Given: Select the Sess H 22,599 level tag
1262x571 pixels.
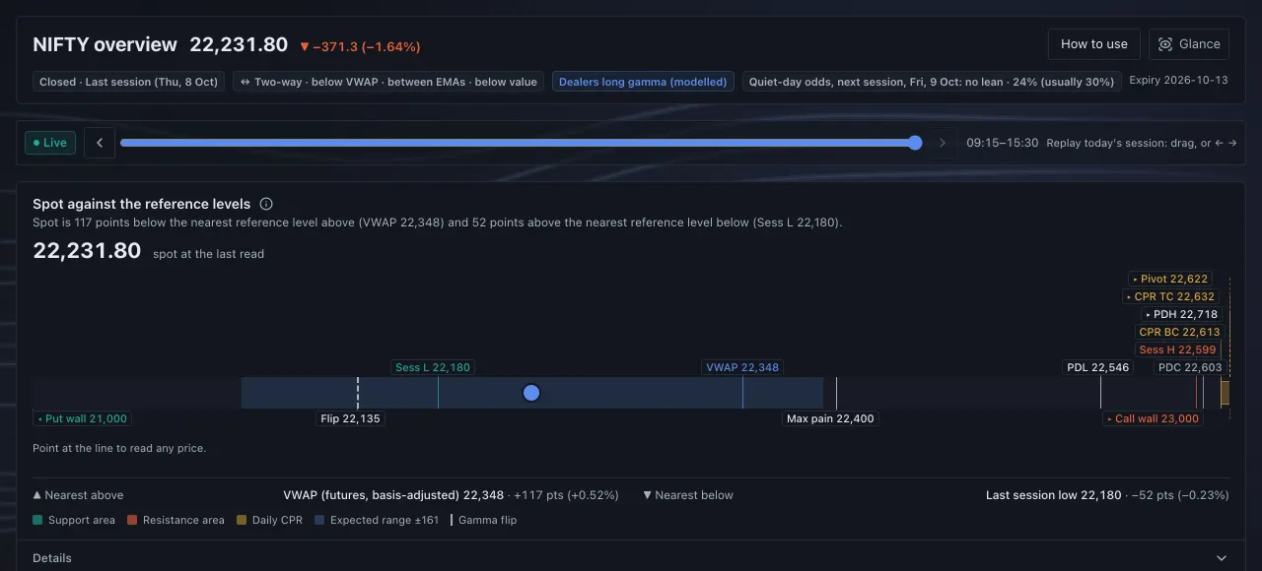Looking at the screenshot, I should point(1177,349).
